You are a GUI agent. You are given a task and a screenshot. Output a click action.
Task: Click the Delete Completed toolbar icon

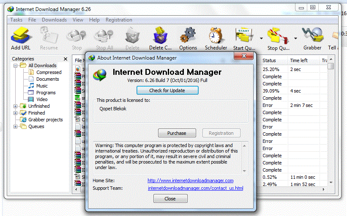(160, 38)
